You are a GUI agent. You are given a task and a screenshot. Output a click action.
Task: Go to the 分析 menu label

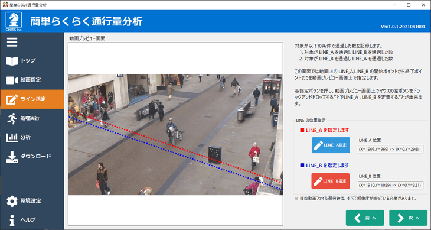click(25, 137)
